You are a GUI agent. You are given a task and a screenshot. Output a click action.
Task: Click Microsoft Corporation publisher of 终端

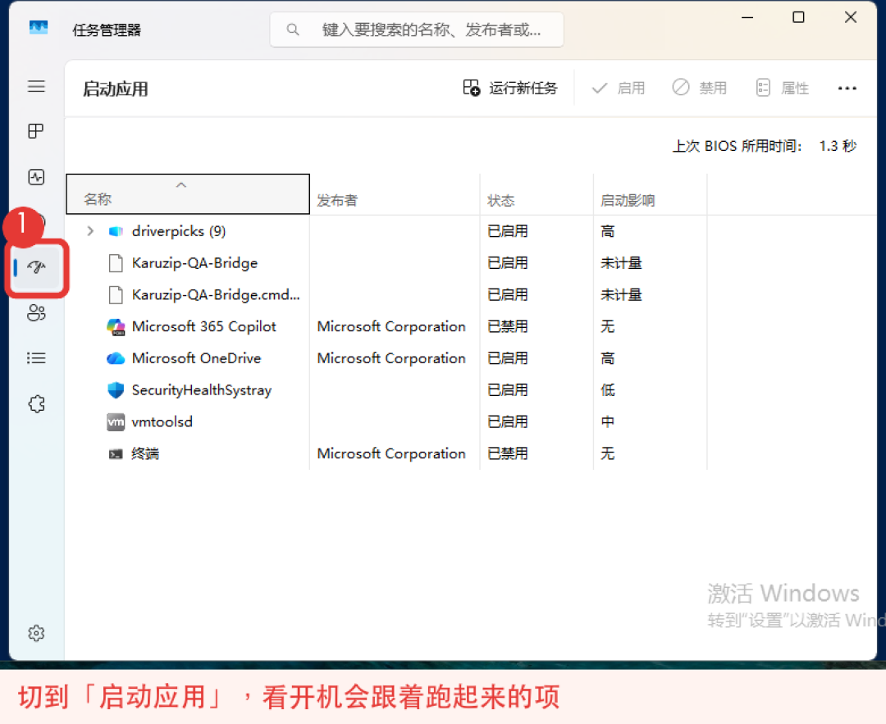[x=391, y=453]
